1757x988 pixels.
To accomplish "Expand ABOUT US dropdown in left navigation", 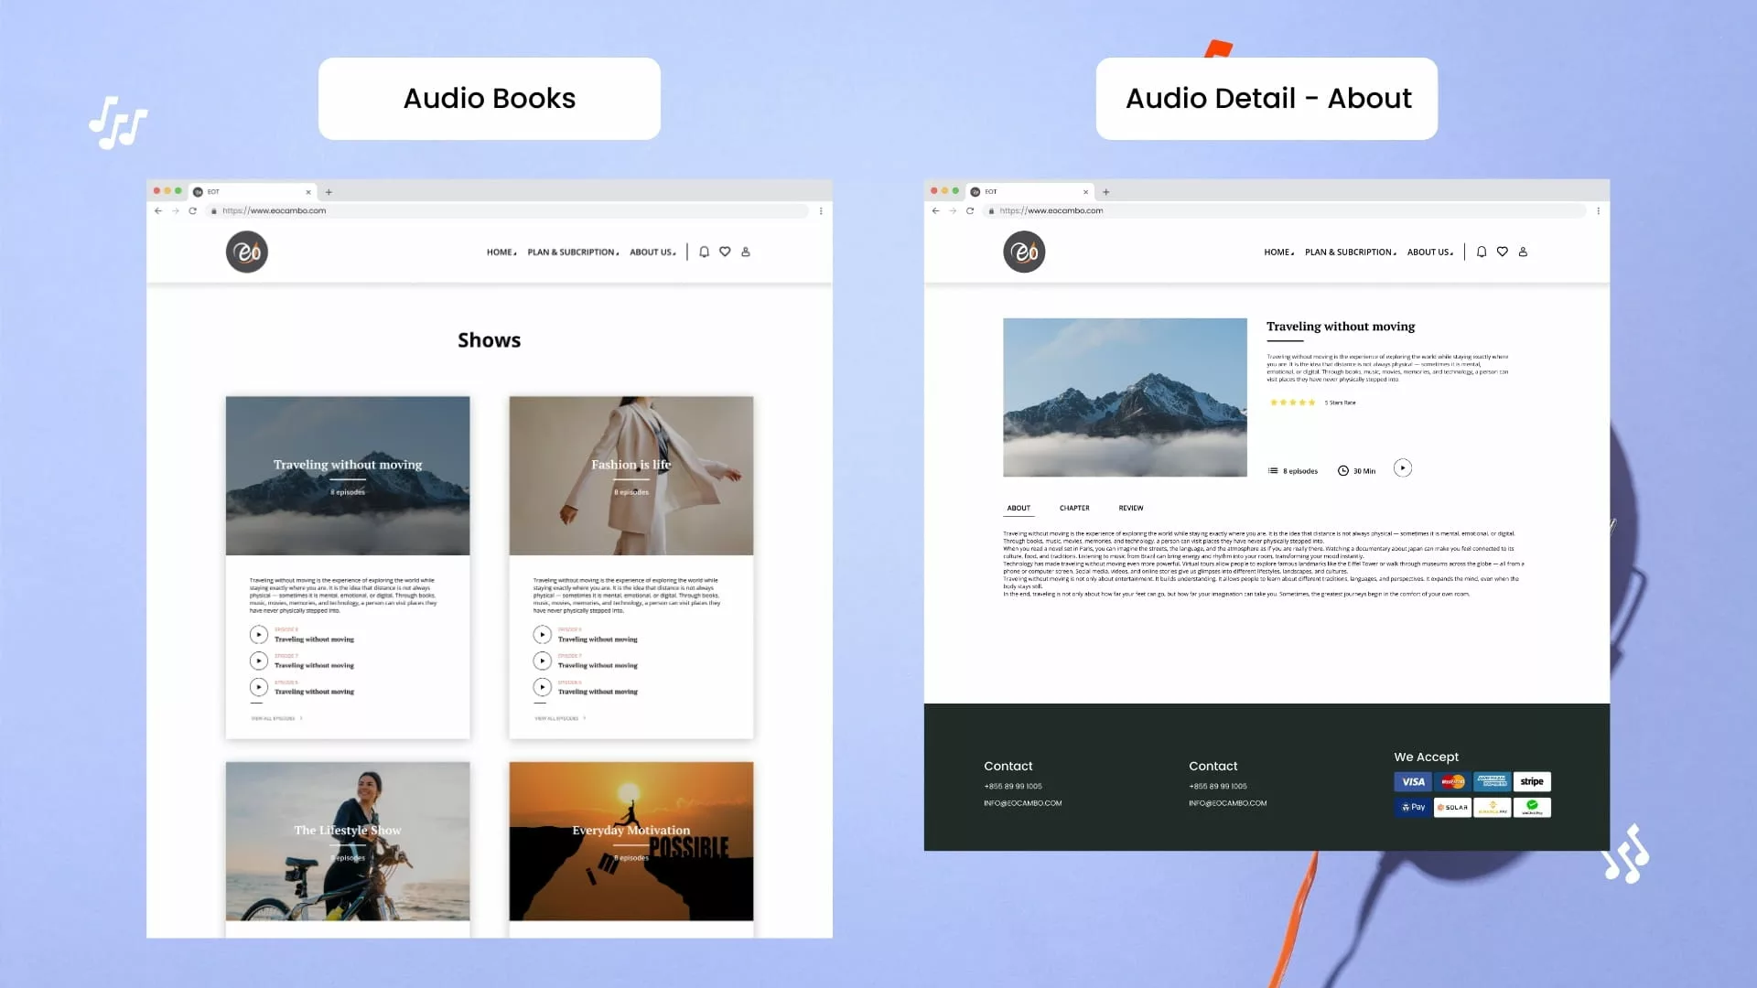I will point(652,252).
